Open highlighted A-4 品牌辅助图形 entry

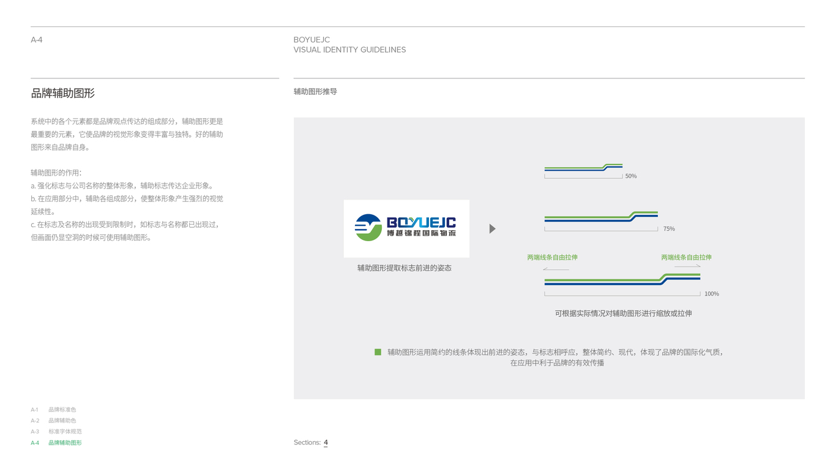(56, 442)
